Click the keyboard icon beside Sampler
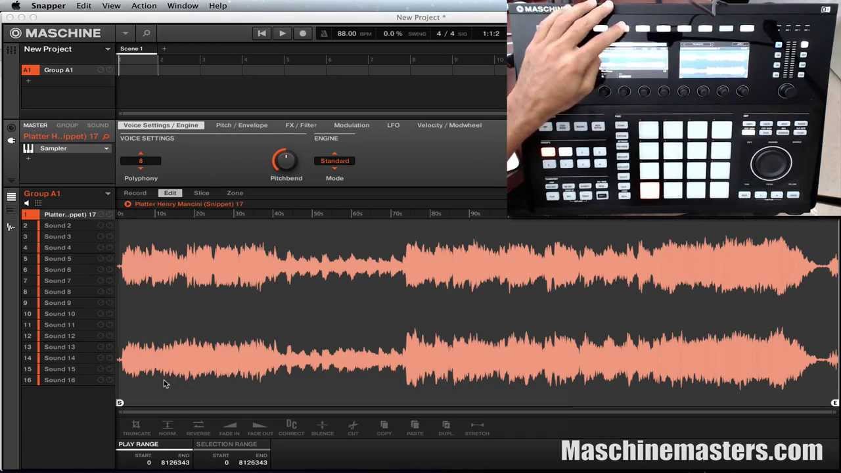Image resolution: width=841 pixels, height=473 pixels. click(28, 148)
